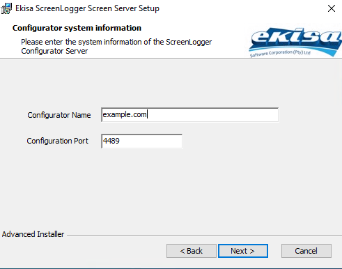Click the blank end of the Configurator Name field
Viewport: 342px width, 269px height.
pos(212,114)
